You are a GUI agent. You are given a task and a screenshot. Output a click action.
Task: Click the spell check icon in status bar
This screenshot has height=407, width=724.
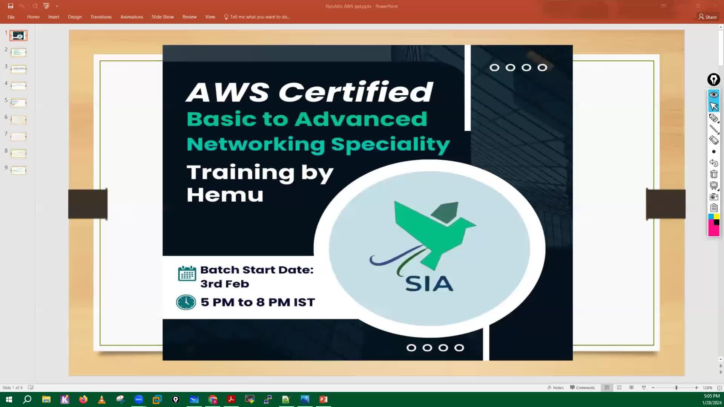pyautogui.click(x=31, y=387)
